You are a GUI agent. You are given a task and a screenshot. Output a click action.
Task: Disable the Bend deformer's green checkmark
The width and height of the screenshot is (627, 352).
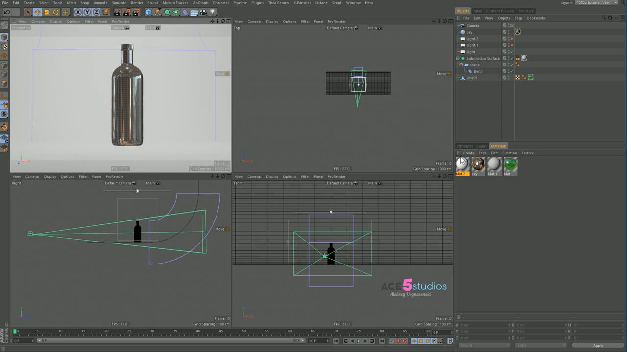[x=512, y=71]
